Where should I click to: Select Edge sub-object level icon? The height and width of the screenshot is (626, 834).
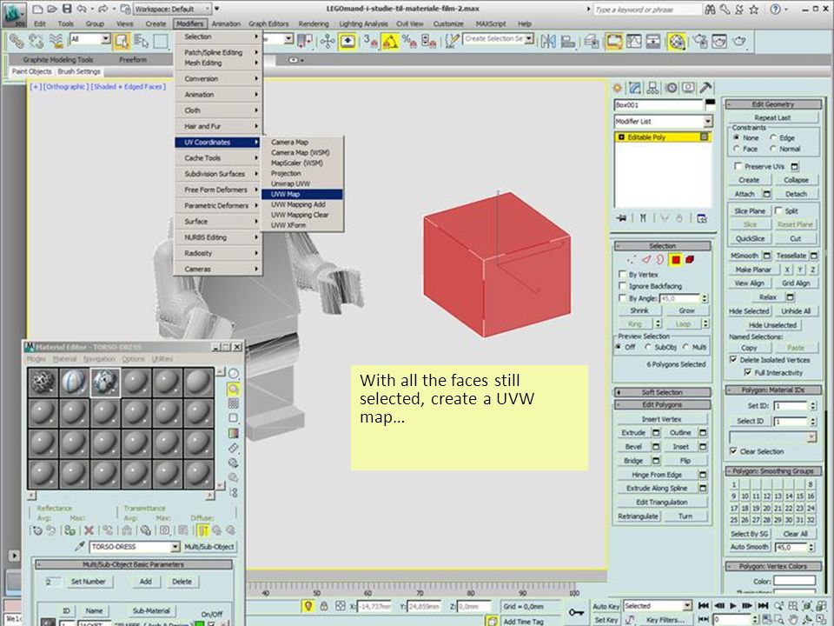point(645,260)
